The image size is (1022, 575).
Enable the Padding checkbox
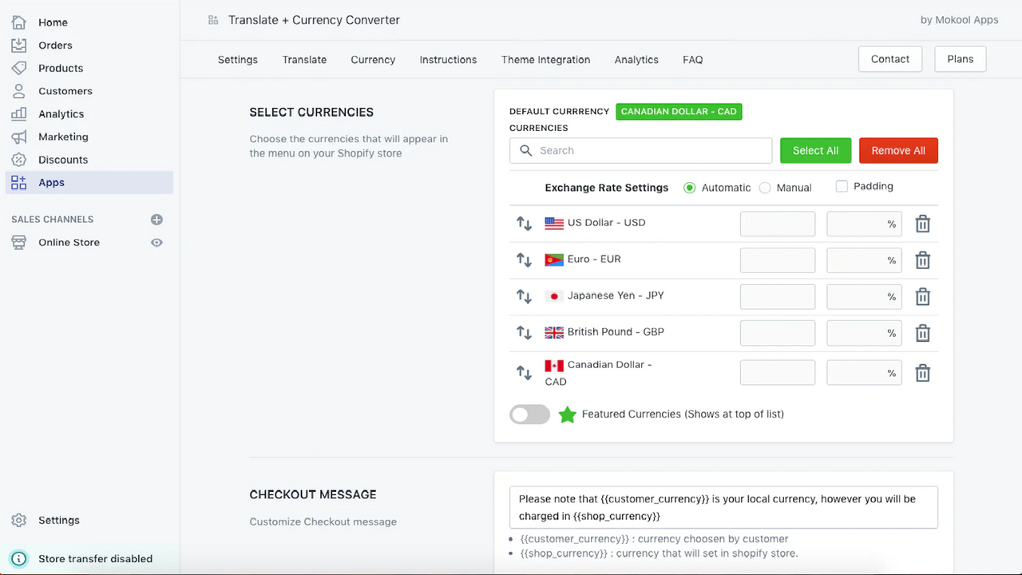(842, 186)
